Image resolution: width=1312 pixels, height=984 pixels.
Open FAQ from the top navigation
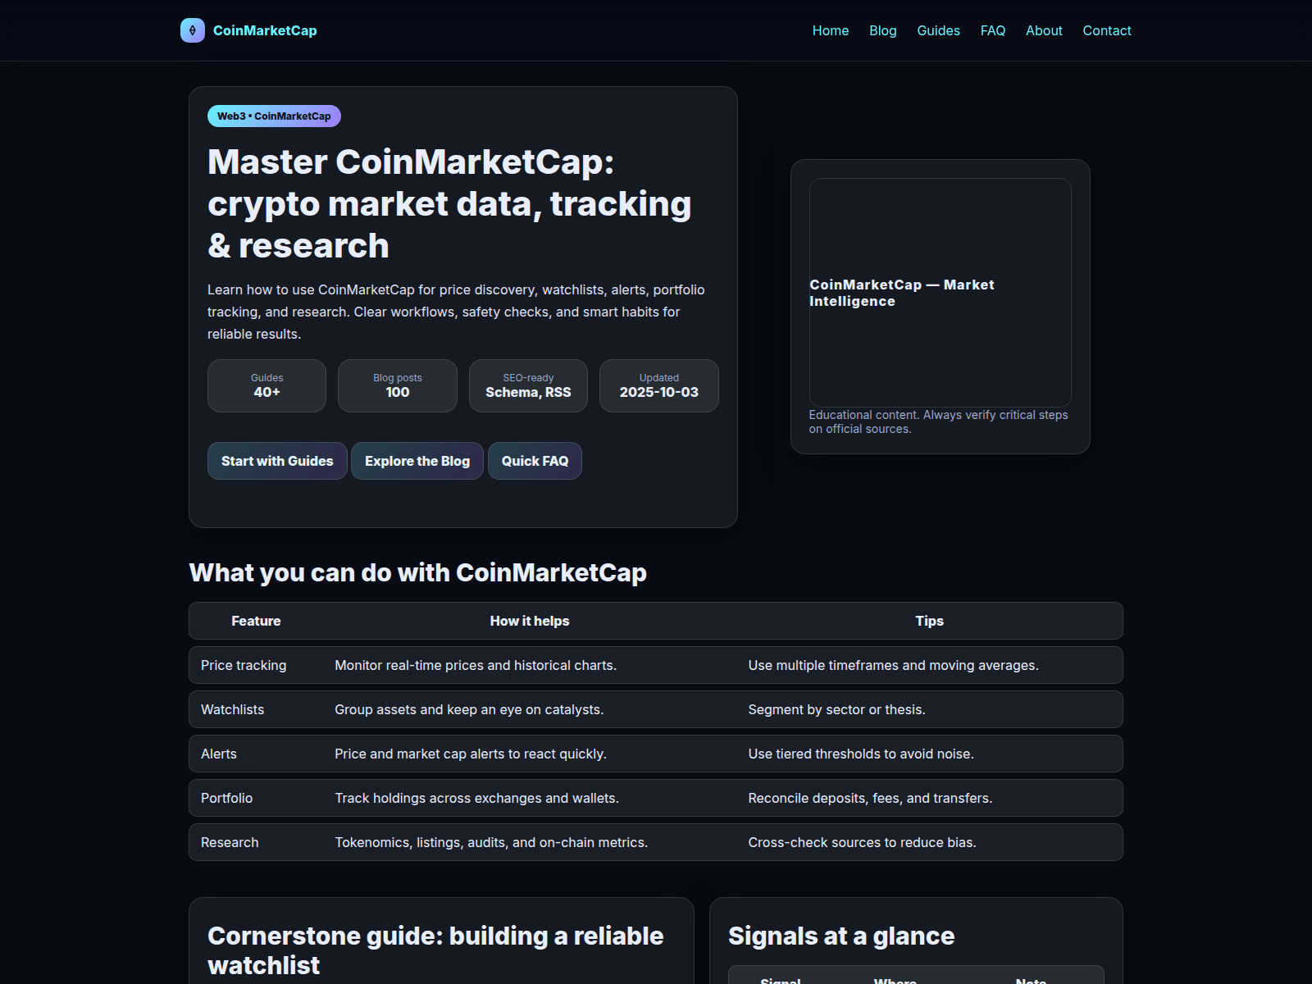(993, 30)
